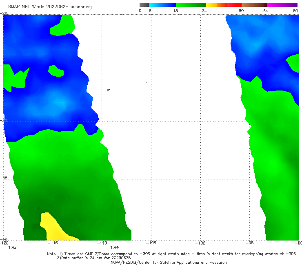Viewport: 302px width, 265px height.
Task: Choose the yellow-orange segment of the color bar
Action: 217,5
